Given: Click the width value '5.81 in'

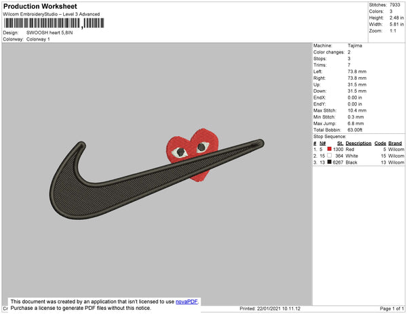Looking at the screenshot, I should pos(396,24).
